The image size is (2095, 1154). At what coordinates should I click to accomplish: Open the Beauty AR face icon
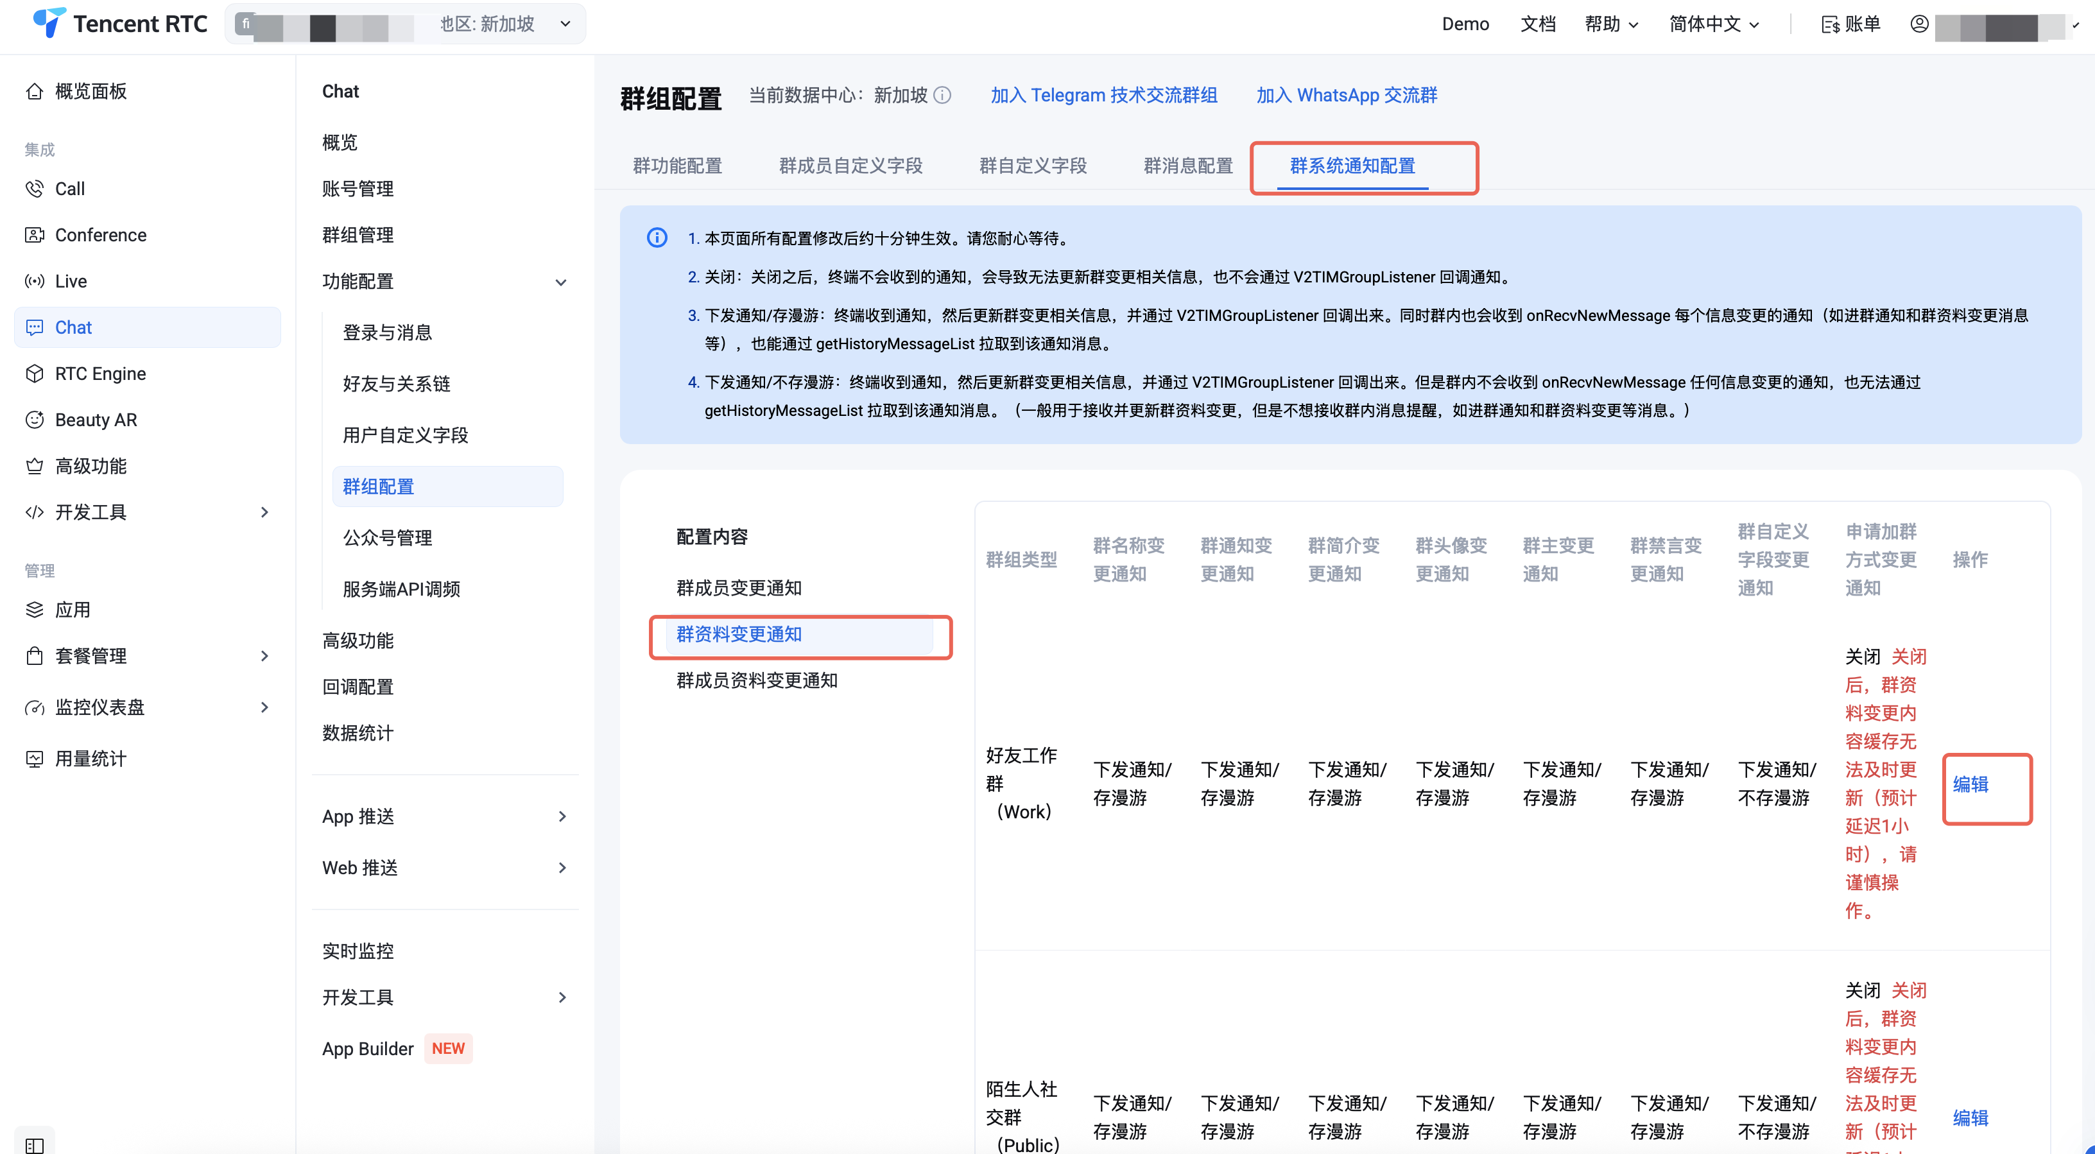click(34, 420)
